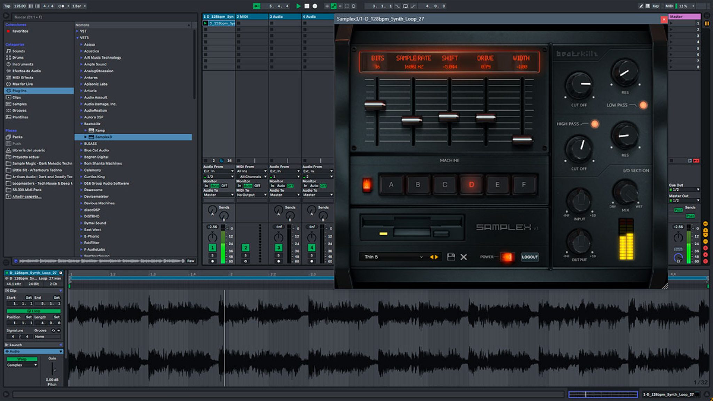
Task: Open Packs in Places
Action: coord(17,137)
